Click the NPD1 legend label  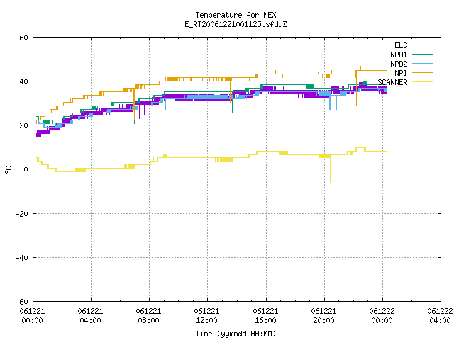[399, 55]
